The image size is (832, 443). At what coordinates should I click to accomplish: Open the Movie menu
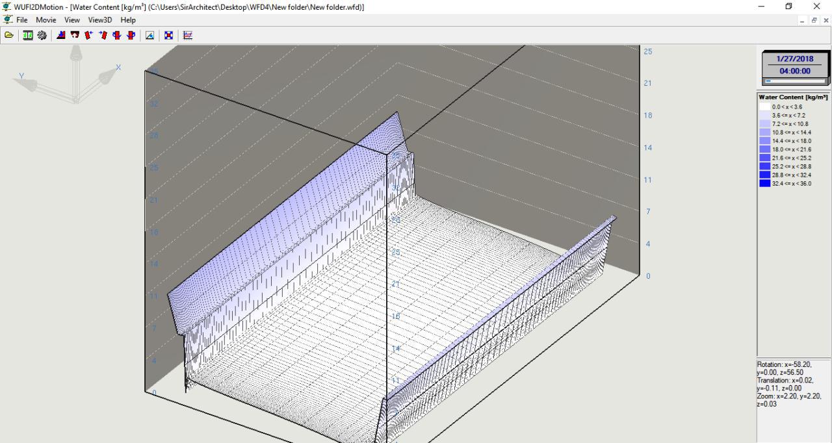click(x=45, y=20)
